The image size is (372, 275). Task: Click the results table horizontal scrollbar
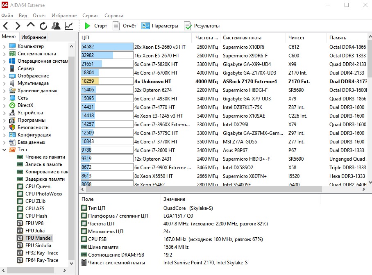(x=204, y=189)
